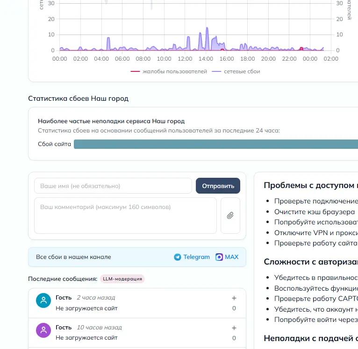Screen dimensions: 358x349
Task: Click vote count of 10 часов назад message
Action: click(234, 338)
